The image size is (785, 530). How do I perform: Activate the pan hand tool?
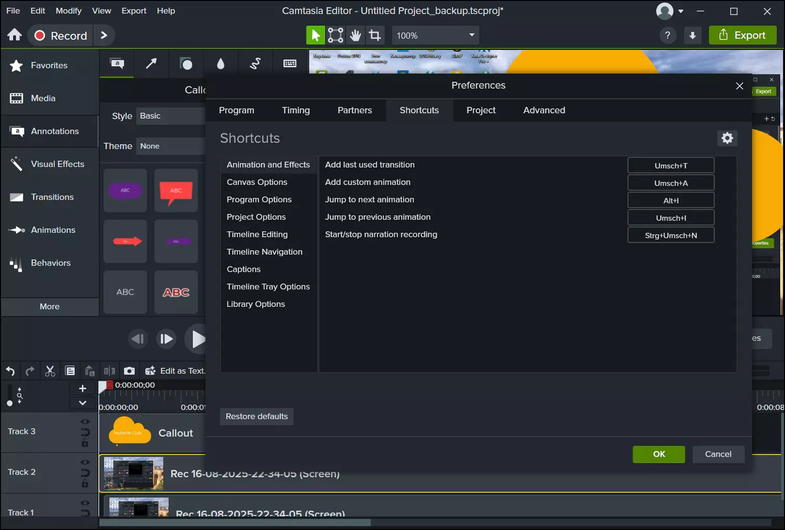pyautogui.click(x=355, y=35)
